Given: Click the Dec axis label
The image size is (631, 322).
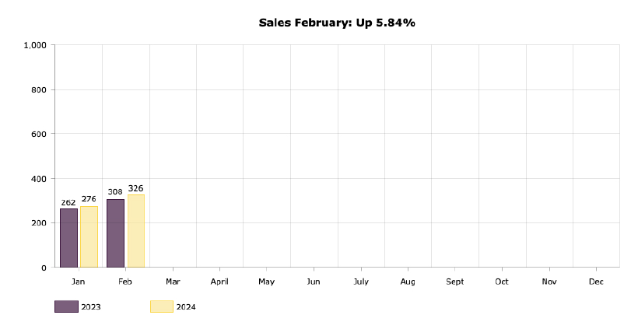Looking at the screenshot, I should click(x=597, y=282).
